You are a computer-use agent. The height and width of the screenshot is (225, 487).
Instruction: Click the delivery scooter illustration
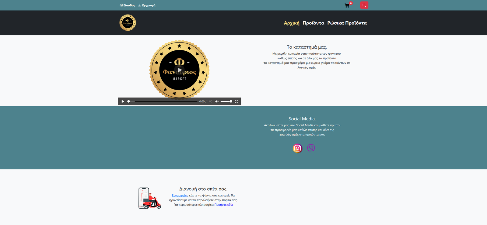click(x=149, y=198)
